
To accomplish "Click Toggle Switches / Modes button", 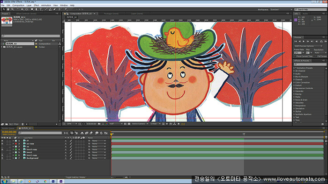I will click(75, 177).
